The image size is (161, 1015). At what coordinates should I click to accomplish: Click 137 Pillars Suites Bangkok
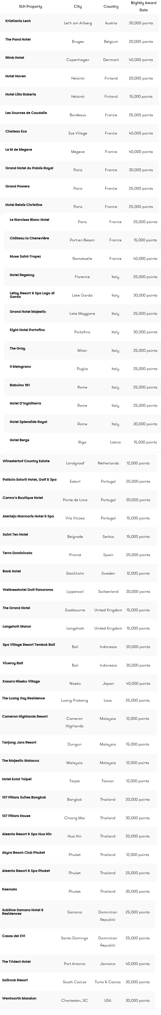pos(24,797)
